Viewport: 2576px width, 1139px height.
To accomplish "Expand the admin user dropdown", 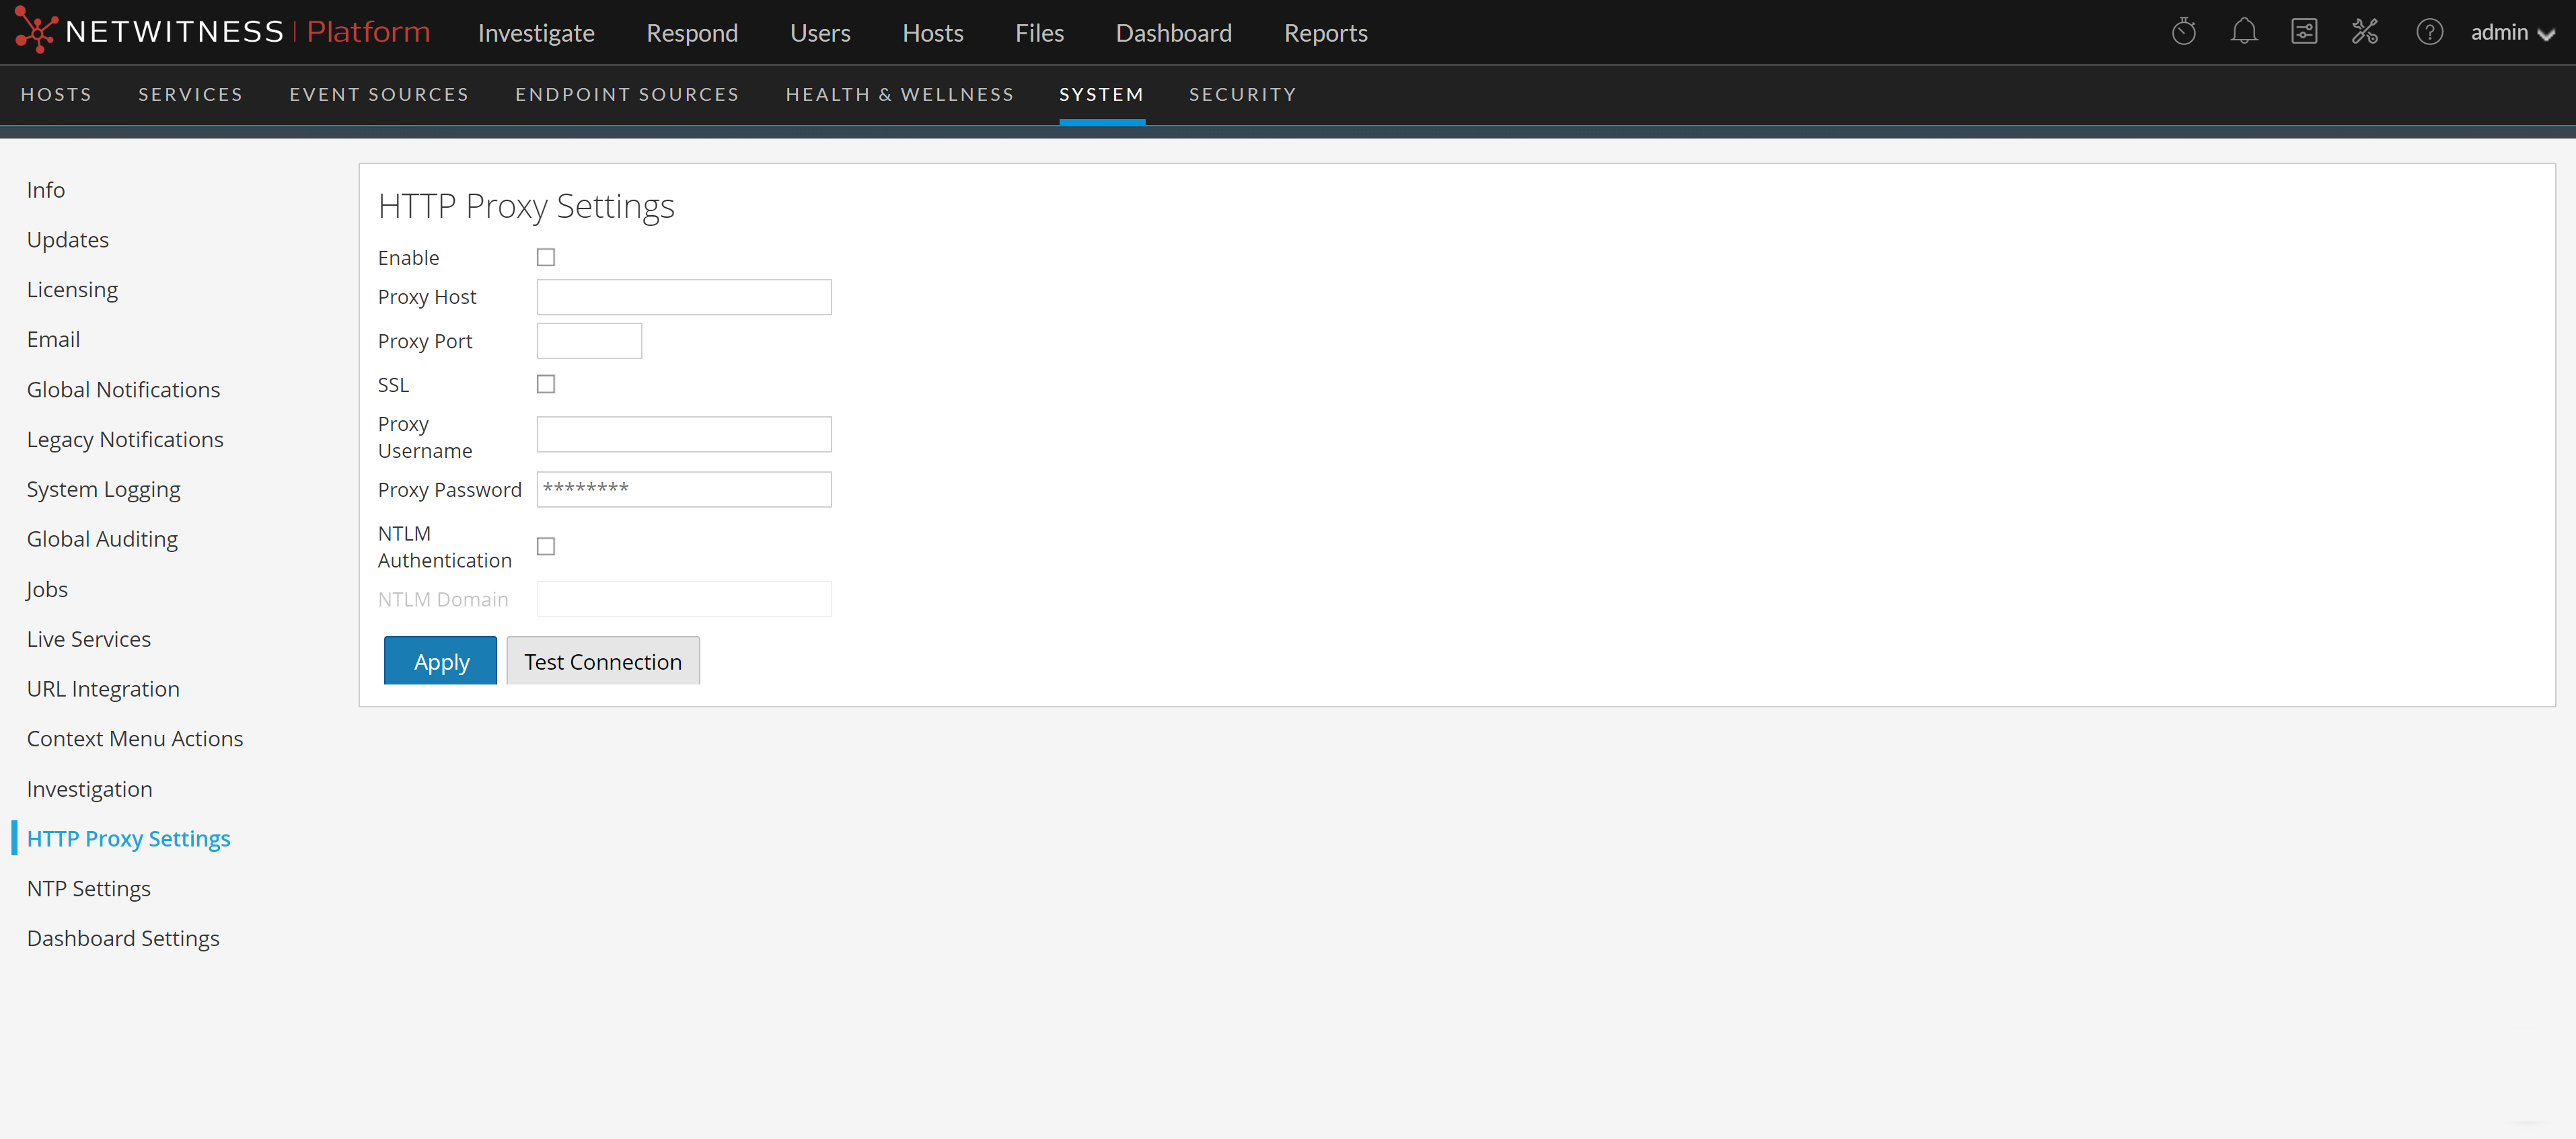I will point(2512,33).
